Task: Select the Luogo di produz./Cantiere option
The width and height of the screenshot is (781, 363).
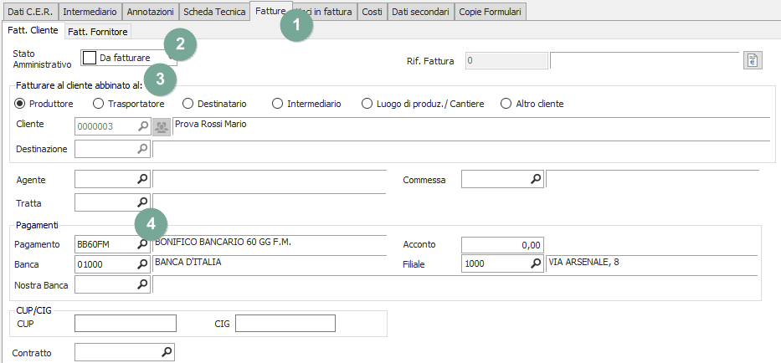Action: (x=367, y=104)
